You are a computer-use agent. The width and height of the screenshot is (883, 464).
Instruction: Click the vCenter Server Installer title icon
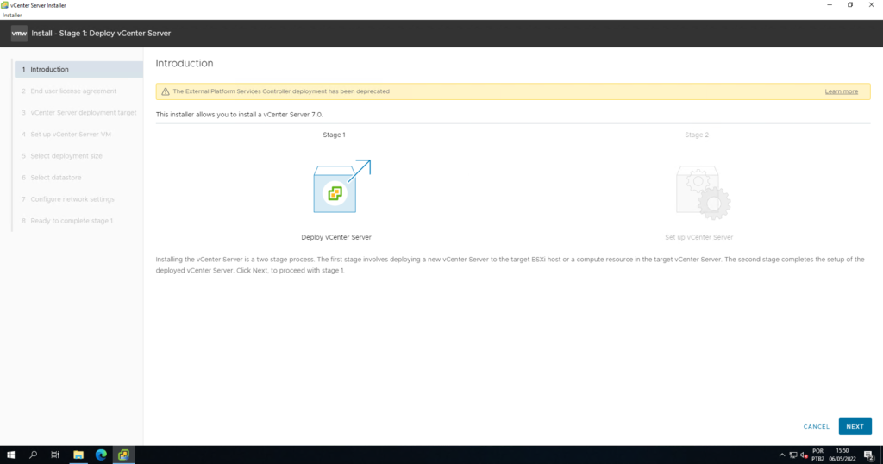[4, 5]
